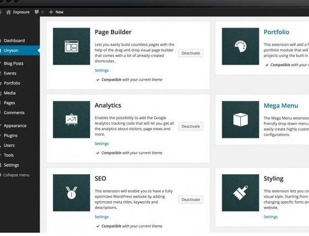This screenshot has height=236, width=309.
Task: Open the Mega Menu extension title link
Action: [x=281, y=105]
